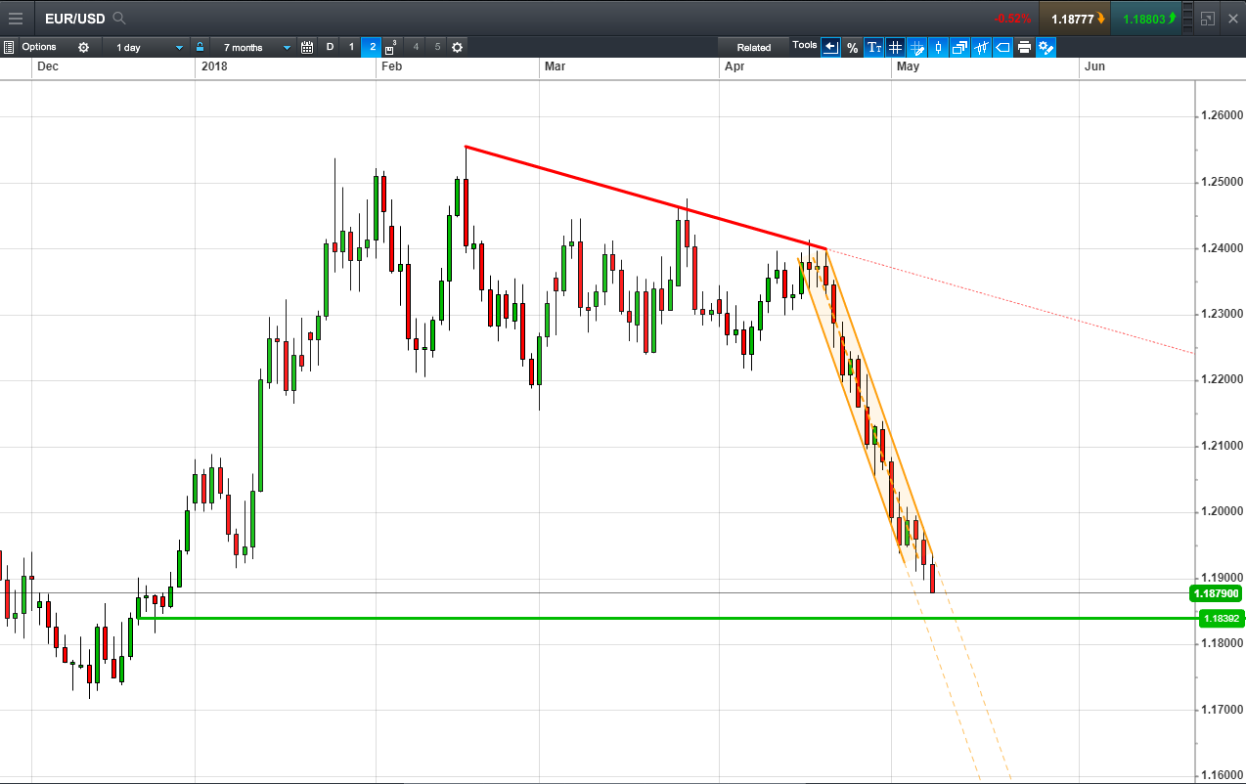Switch to saved chart layout 2
The height and width of the screenshot is (784, 1246).
tap(373, 47)
